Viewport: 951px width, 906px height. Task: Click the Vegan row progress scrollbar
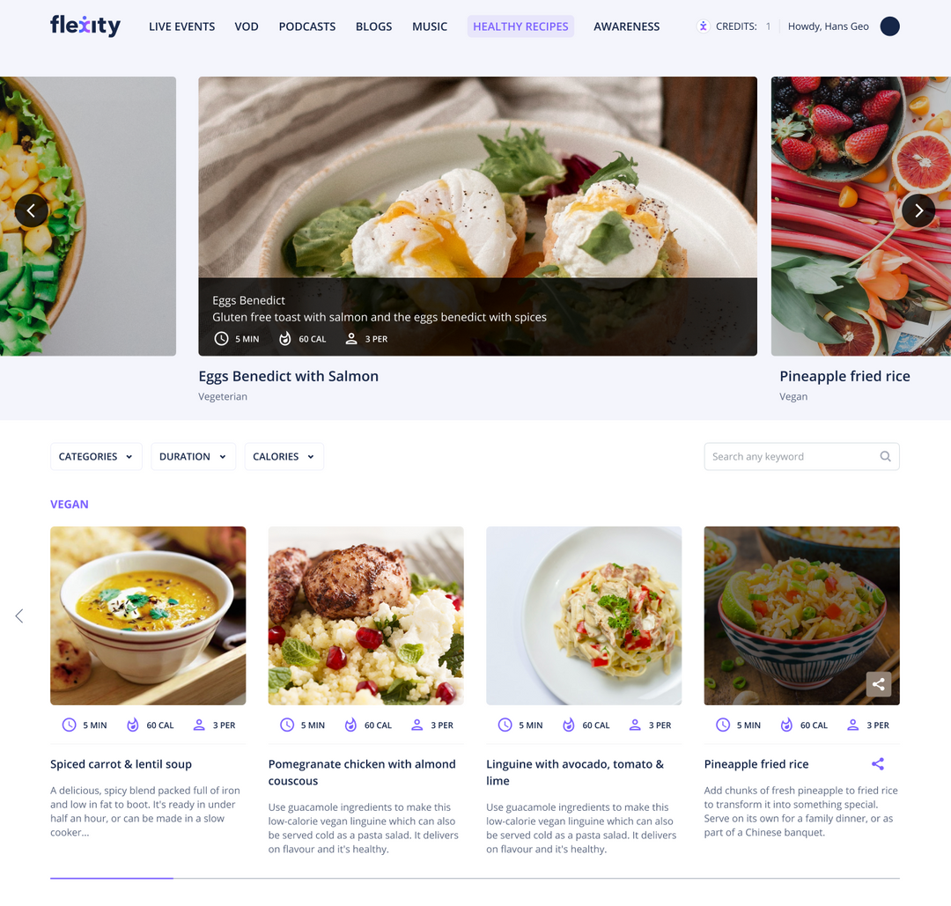(x=475, y=878)
